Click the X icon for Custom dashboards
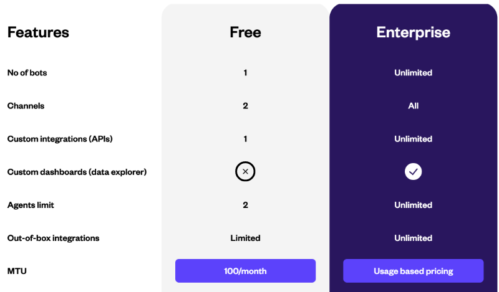Image resolution: width=499 pixels, height=292 pixels. click(x=245, y=172)
